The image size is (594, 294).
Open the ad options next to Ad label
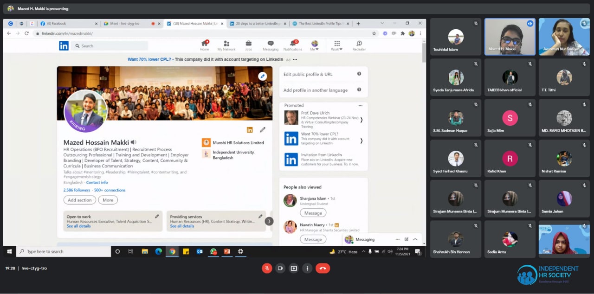point(295,59)
